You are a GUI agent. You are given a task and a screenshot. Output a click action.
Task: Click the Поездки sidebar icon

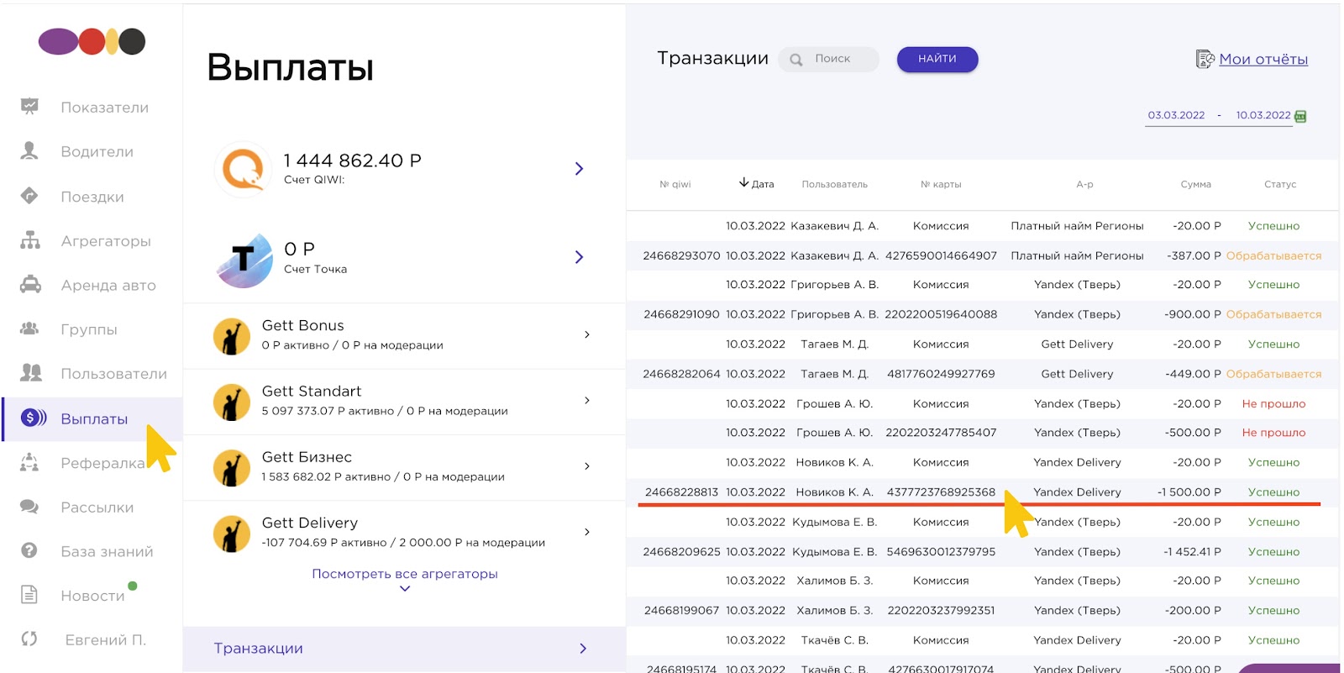click(x=29, y=196)
